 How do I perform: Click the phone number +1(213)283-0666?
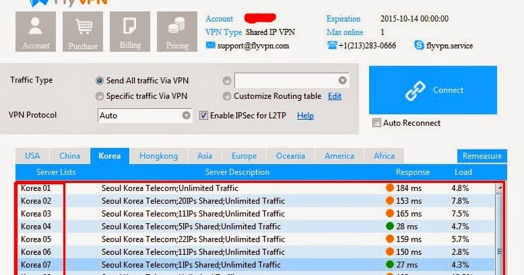click(367, 46)
